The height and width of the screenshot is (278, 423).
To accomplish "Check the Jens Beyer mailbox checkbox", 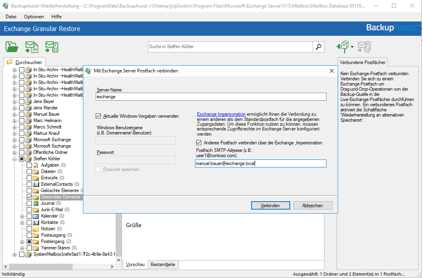I will click(22, 101).
